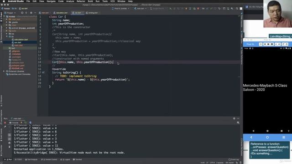Select car.dart in project tree
This screenshot has width=292, height=164.
[x=18, y=42]
